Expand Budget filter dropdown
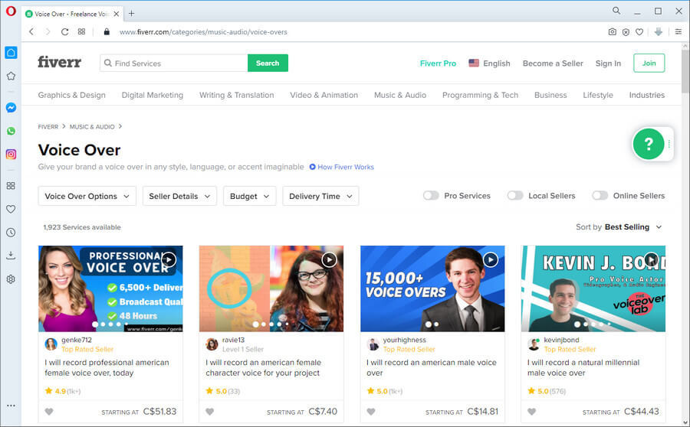Screen dimensions: 690x427 (249, 196)
